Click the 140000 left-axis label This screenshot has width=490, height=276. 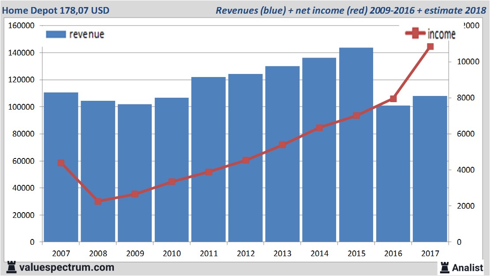click(21, 53)
